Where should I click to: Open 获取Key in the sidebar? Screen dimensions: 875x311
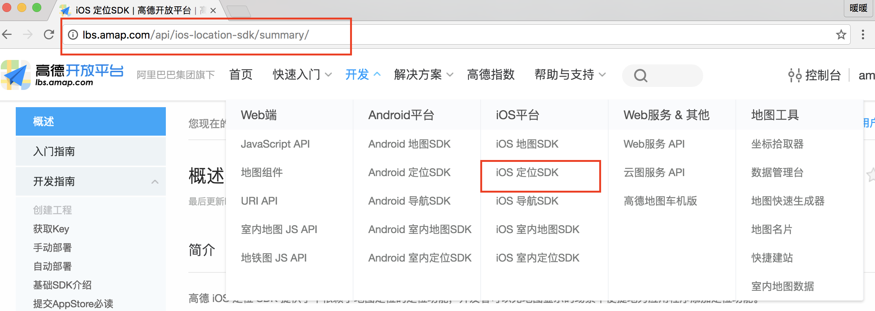pos(51,229)
